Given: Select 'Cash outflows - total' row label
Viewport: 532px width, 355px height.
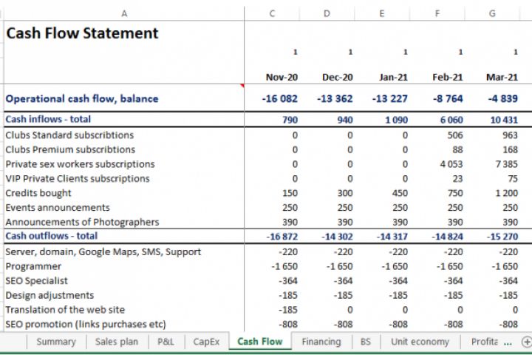Looking at the screenshot, I should [51, 236].
